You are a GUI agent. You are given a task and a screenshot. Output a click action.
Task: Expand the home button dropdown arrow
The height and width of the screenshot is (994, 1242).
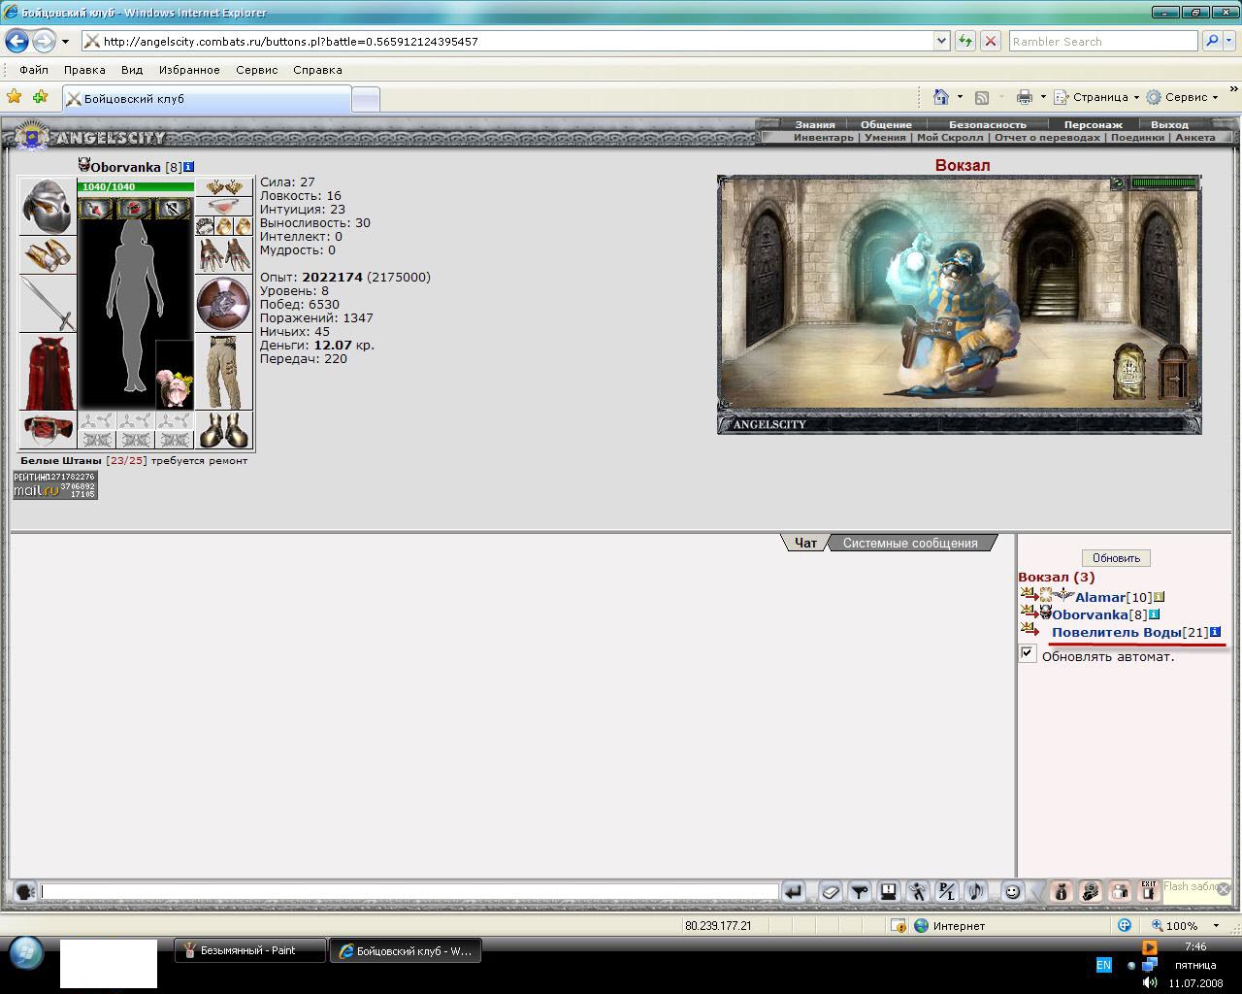960,97
